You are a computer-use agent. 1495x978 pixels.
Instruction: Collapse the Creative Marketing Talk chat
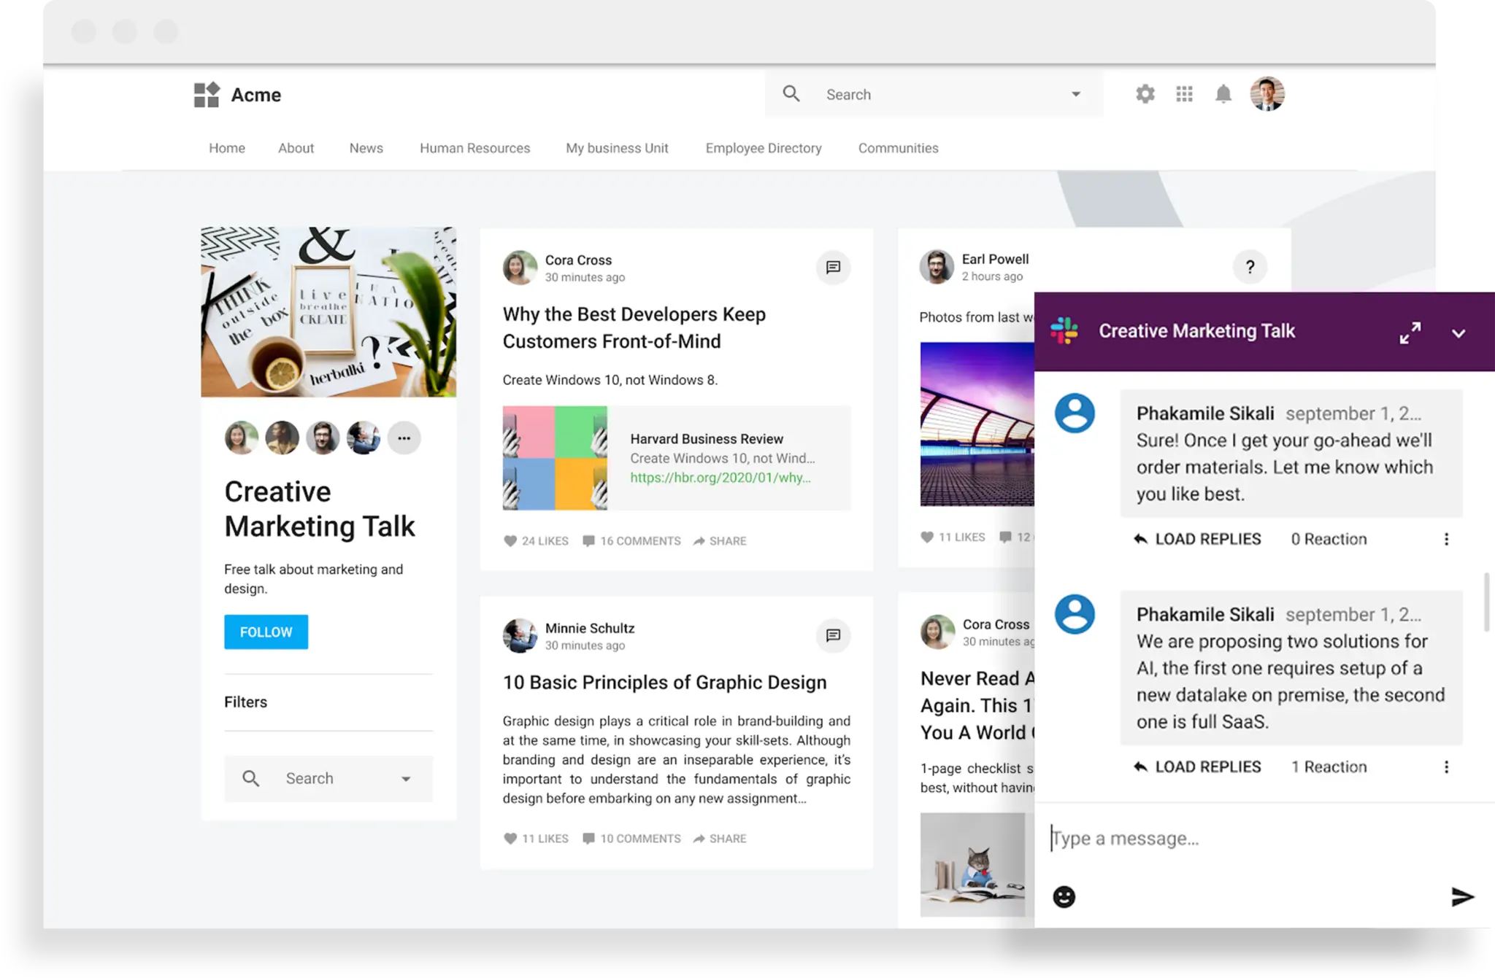pyautogui.click(x=1459, y=333)
